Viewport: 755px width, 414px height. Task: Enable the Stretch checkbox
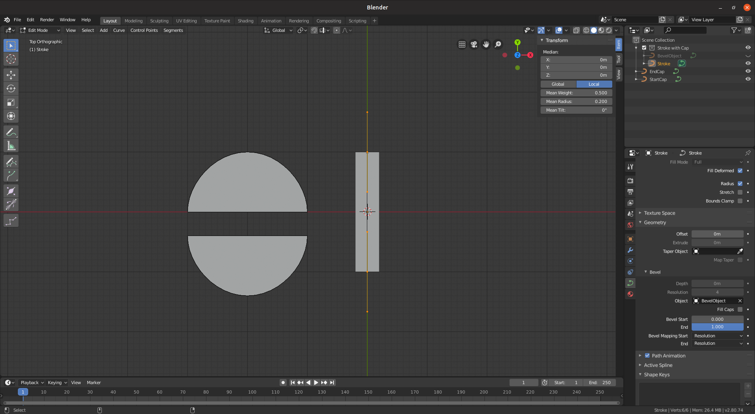click(x=740, y=192)
